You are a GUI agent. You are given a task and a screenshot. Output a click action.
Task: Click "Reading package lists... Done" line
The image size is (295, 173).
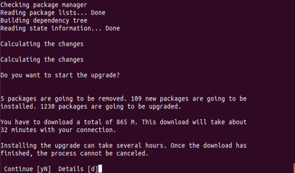pyautogui.click(x=53, y=13)
